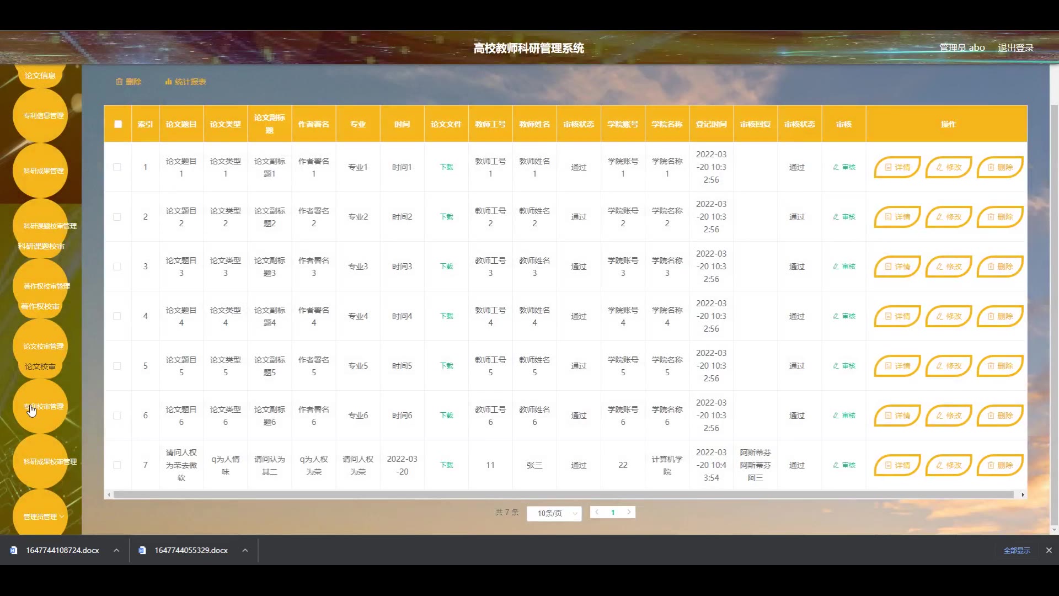Delete the row 7 record by 张三

coord(999,465)
